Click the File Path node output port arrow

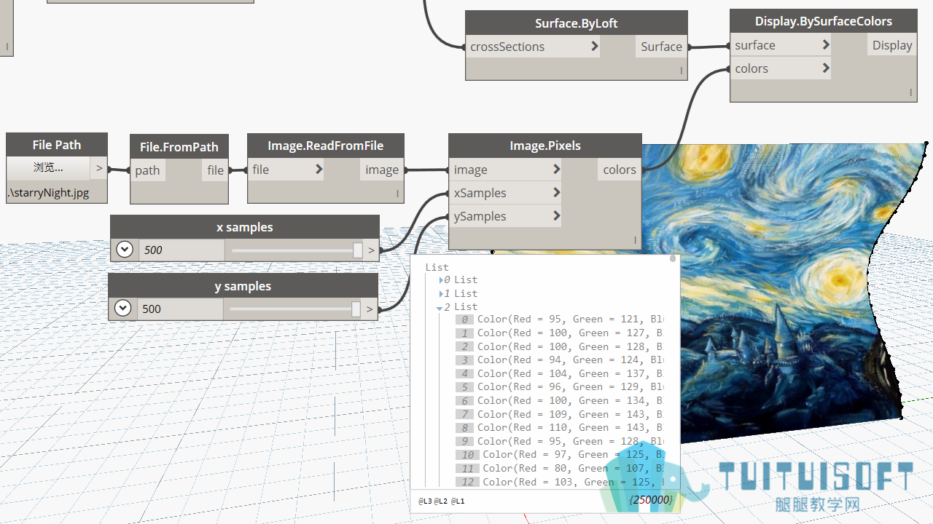click(99, 168)
